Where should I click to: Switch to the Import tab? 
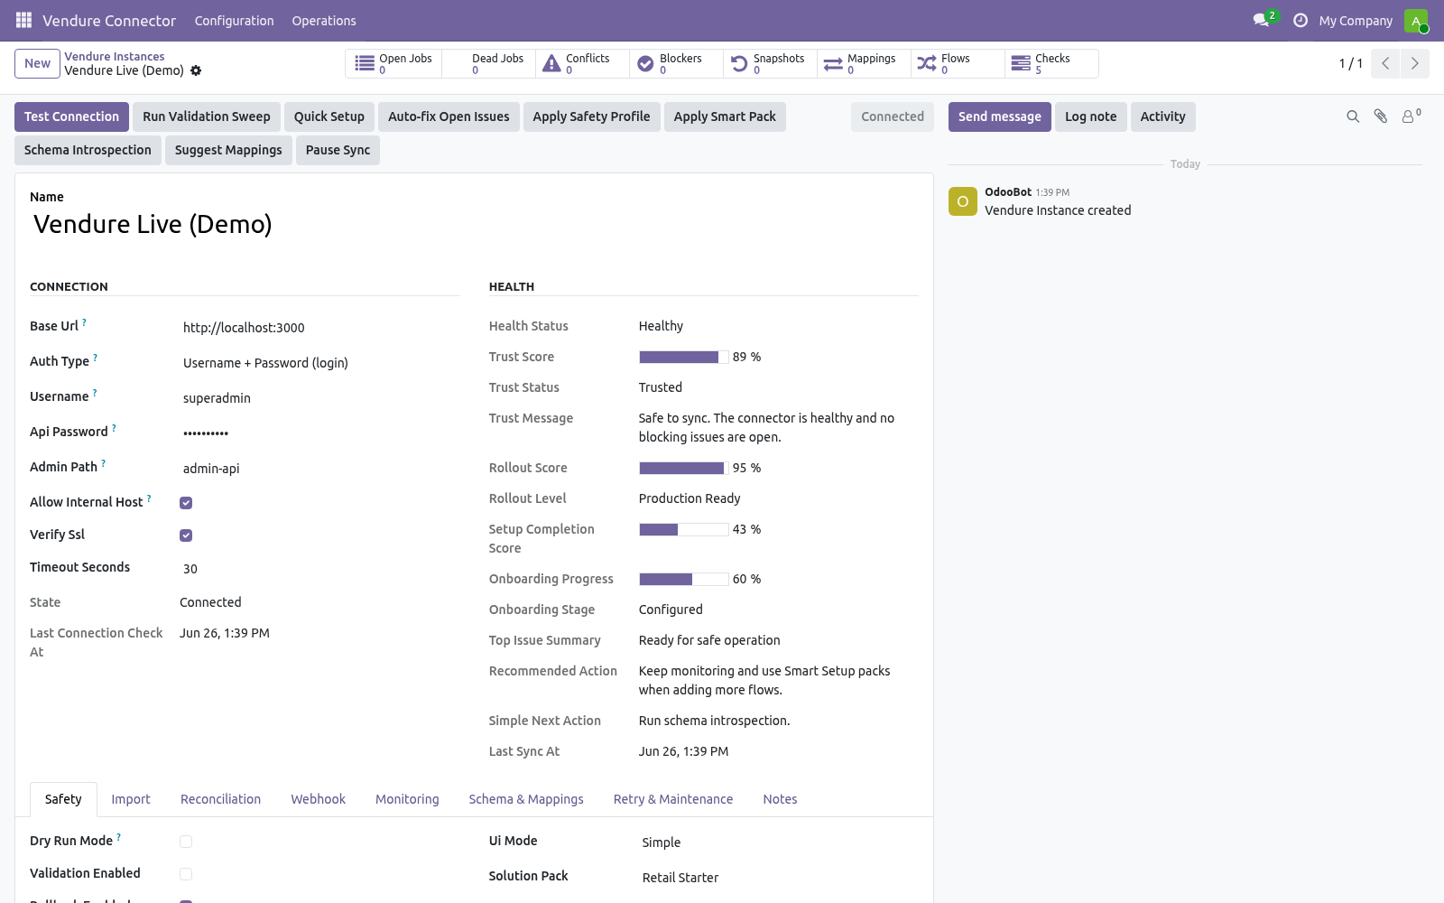pos(131,799)
